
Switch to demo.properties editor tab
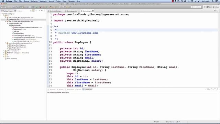coord(71,11)
